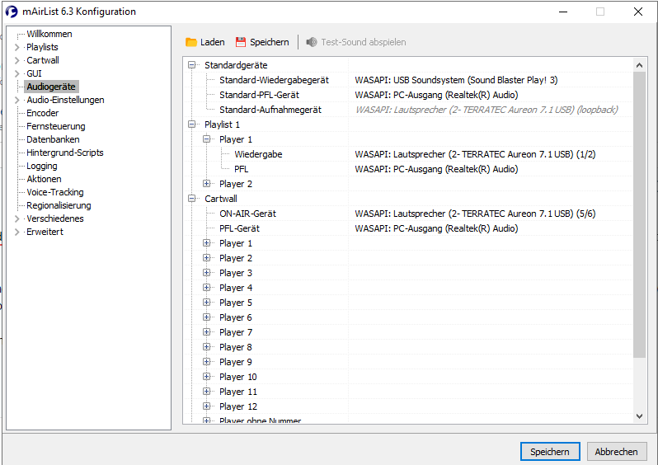Expand the Audio-Einstellungen sidebar node
This screenshot has width=658, height=465.
click(x=16, y=100)
